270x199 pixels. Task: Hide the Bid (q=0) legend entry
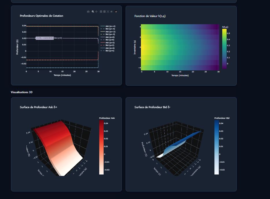(110, 40)
